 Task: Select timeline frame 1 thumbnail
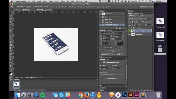pos(16,84)
